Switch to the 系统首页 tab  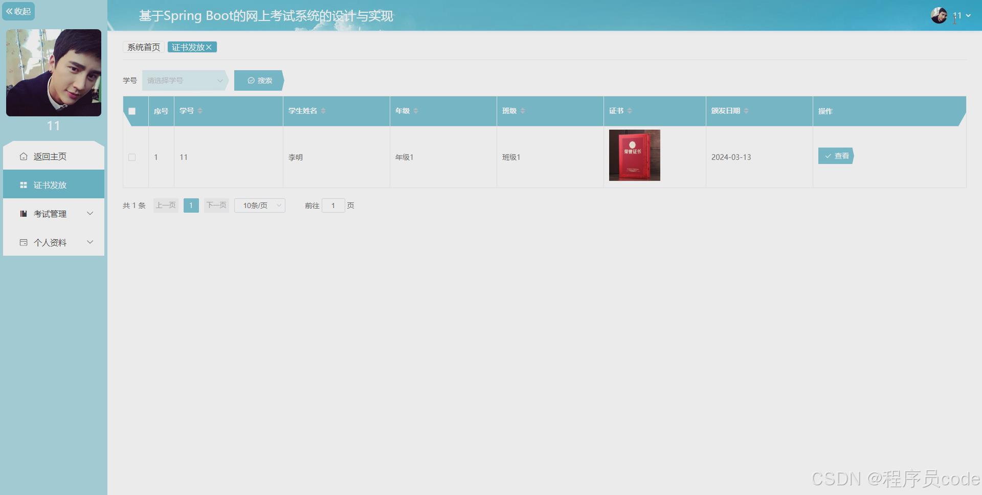click(x=144, y=47)
